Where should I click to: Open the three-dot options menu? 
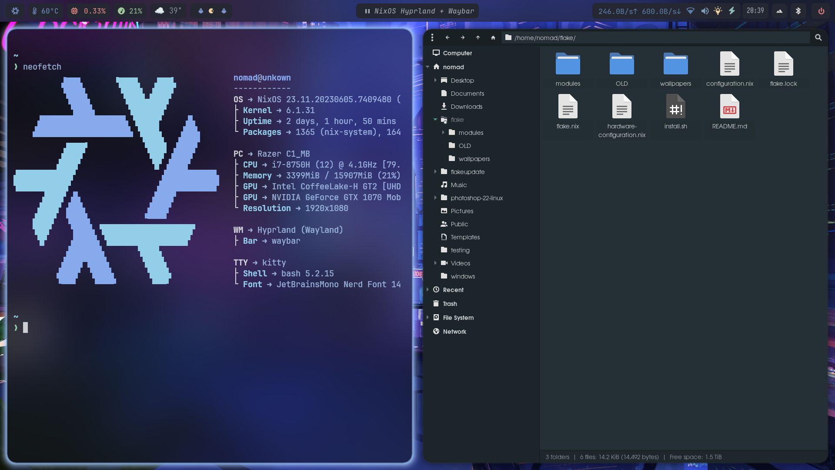point(432,38)
